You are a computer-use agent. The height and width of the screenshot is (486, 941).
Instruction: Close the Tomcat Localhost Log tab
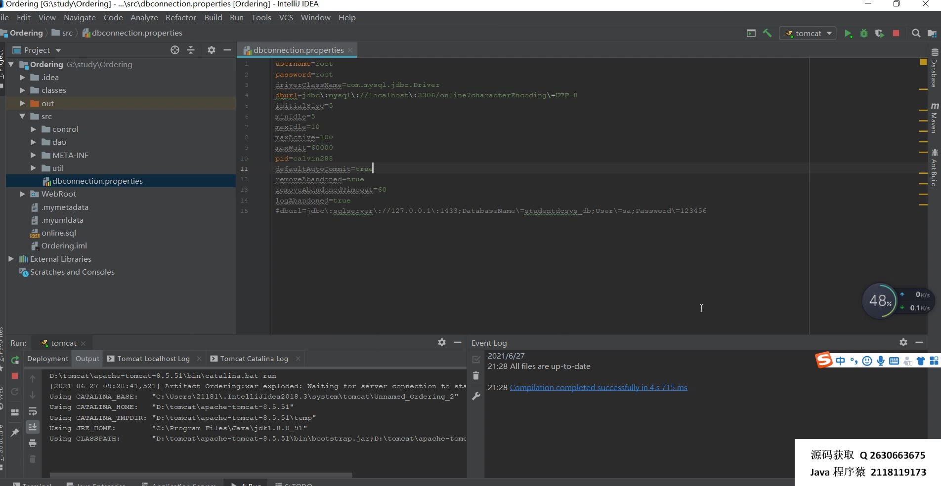pyautogui.click(x=199, y=359)
